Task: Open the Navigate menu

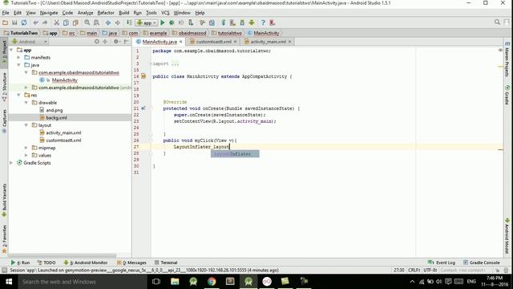Action: (49, 13)
